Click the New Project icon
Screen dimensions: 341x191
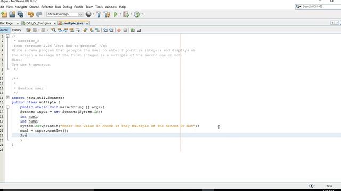(4, 14)
